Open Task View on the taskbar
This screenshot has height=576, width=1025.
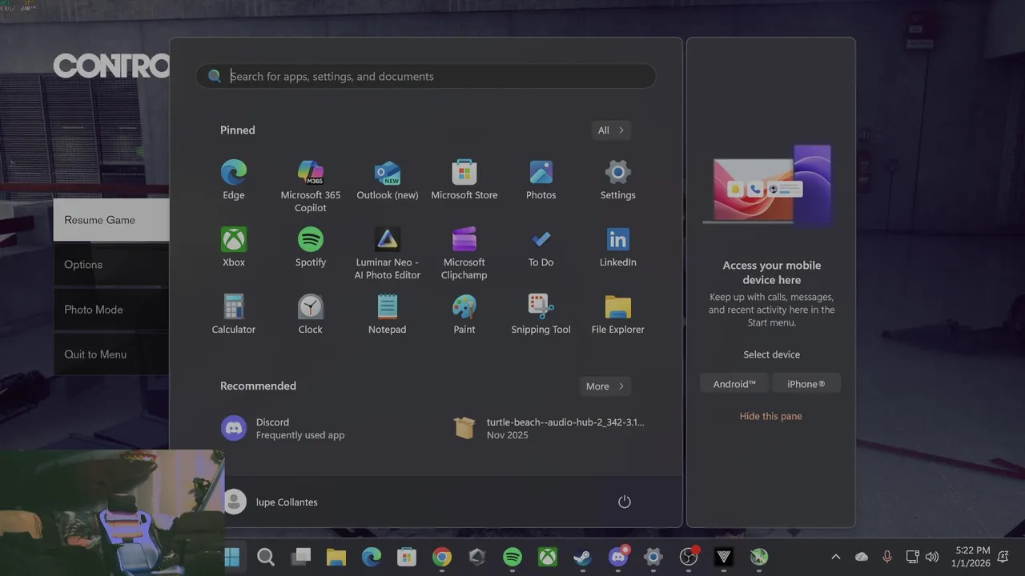click(301, 557)
